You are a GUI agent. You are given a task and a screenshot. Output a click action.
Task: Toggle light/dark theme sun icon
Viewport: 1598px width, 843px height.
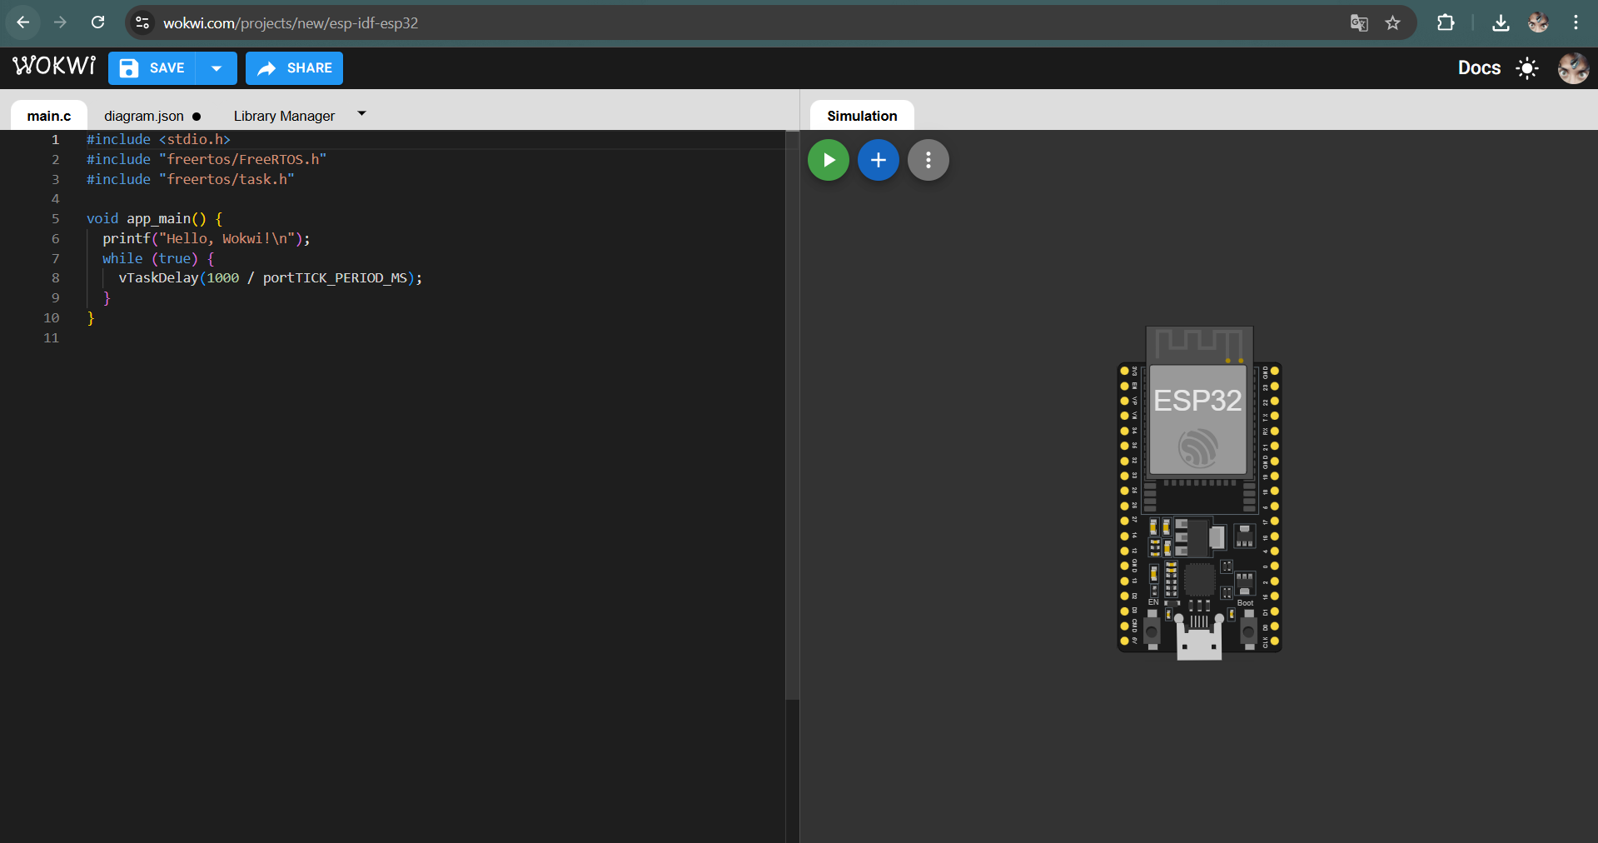(1526, 68)
